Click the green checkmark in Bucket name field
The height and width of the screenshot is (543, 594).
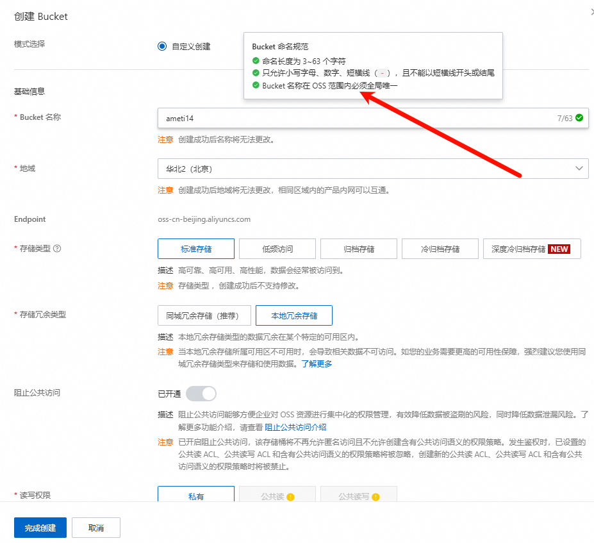(579, 118)
